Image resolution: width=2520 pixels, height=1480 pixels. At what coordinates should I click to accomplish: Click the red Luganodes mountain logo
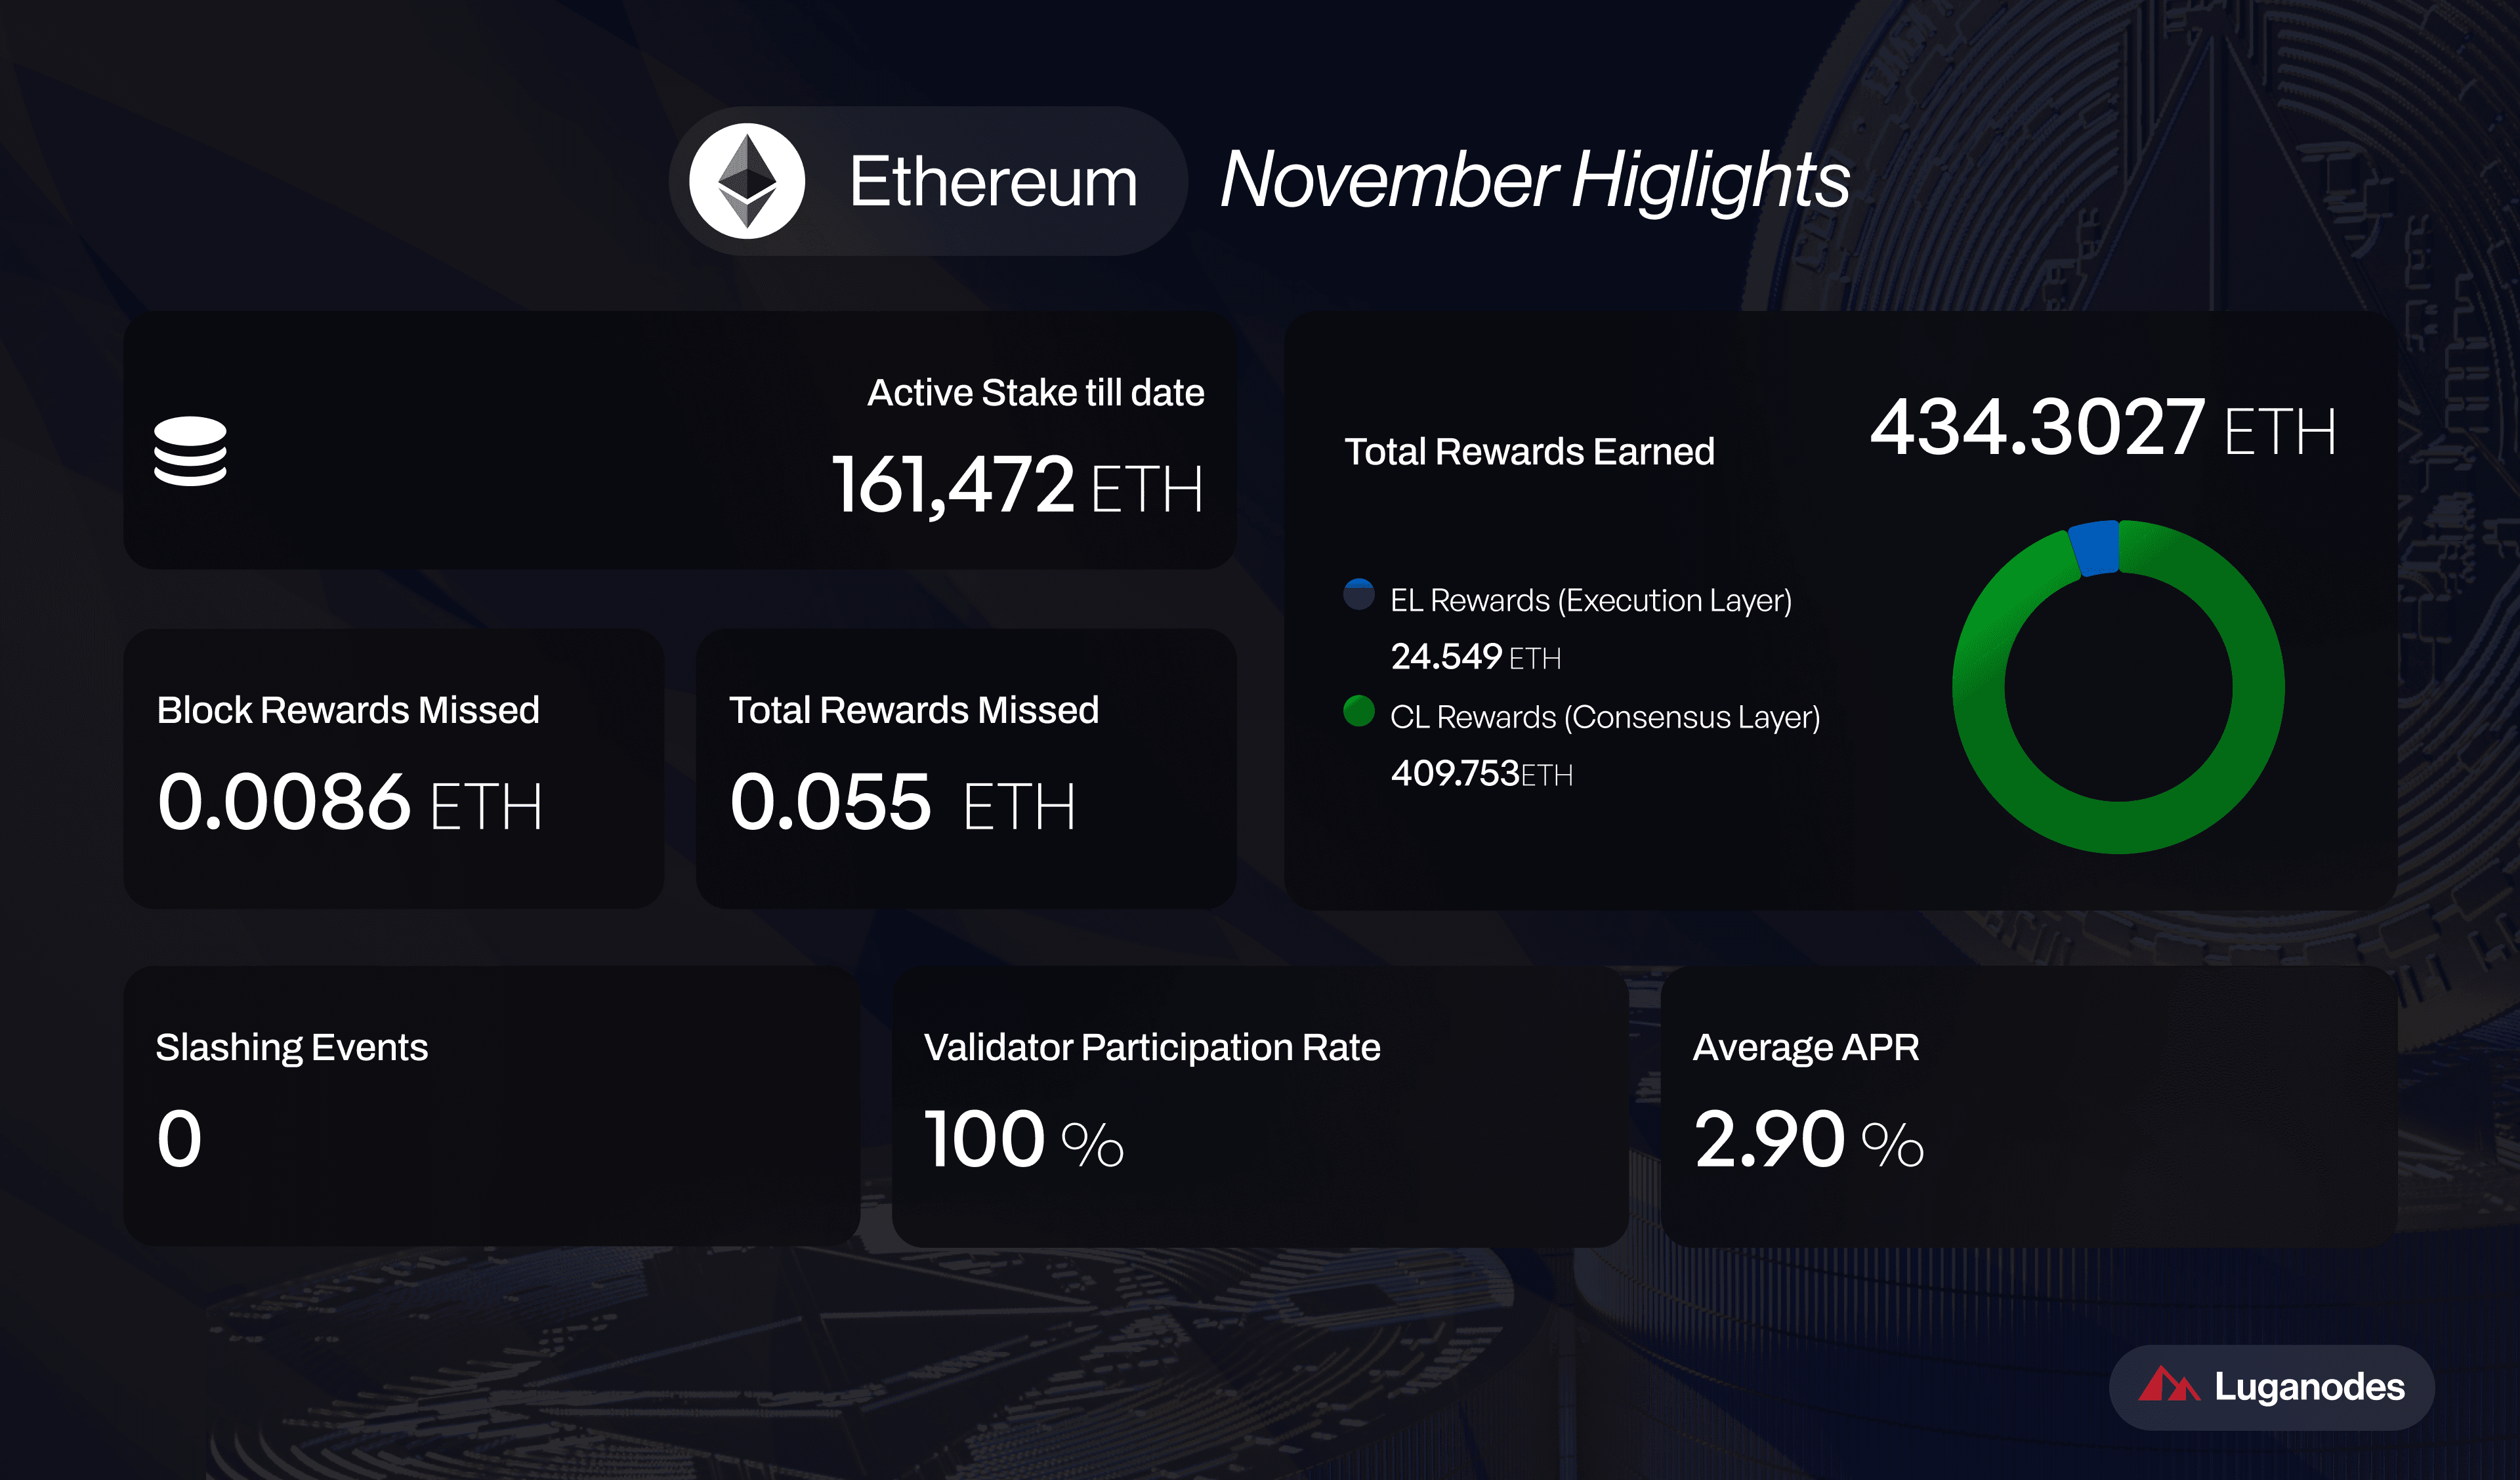coord(2168,1386)
